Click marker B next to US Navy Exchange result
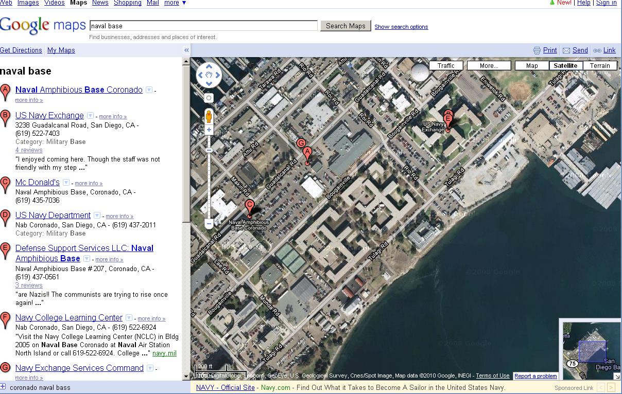This screenshot has width=622, height=394. click(5, 118)
